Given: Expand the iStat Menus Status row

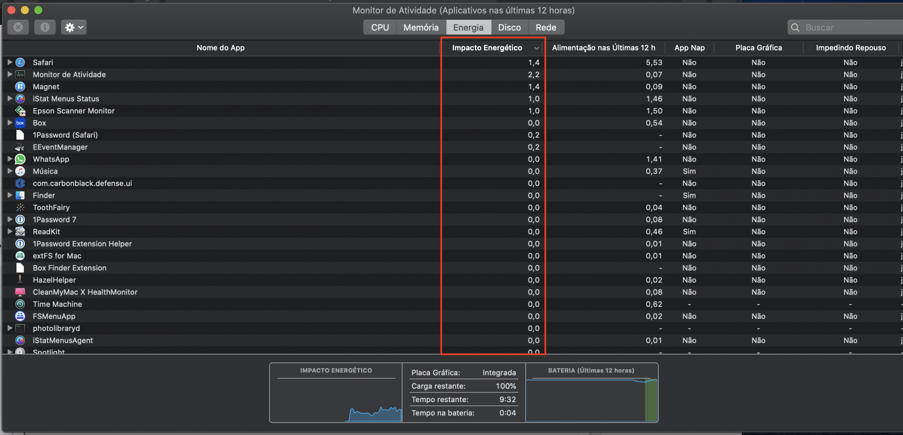Looking at the screenshot, I should [9, 99].
